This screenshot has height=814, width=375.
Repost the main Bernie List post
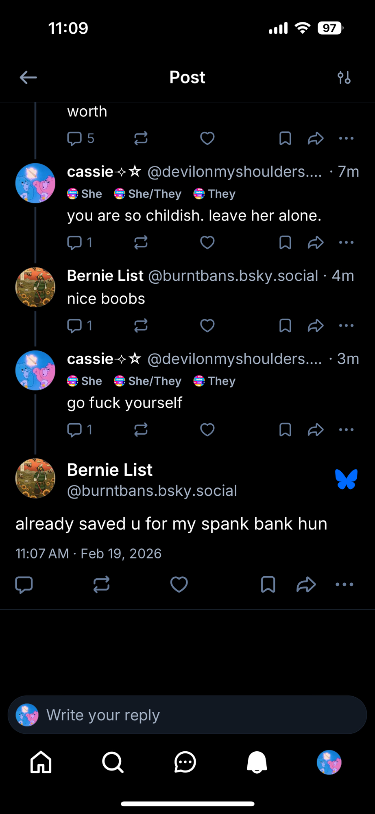[x=101, y=584]
